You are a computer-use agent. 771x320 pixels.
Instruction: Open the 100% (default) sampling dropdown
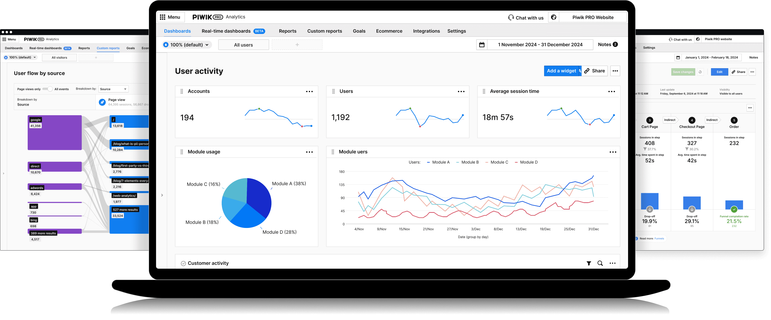(x=187, y=45)
